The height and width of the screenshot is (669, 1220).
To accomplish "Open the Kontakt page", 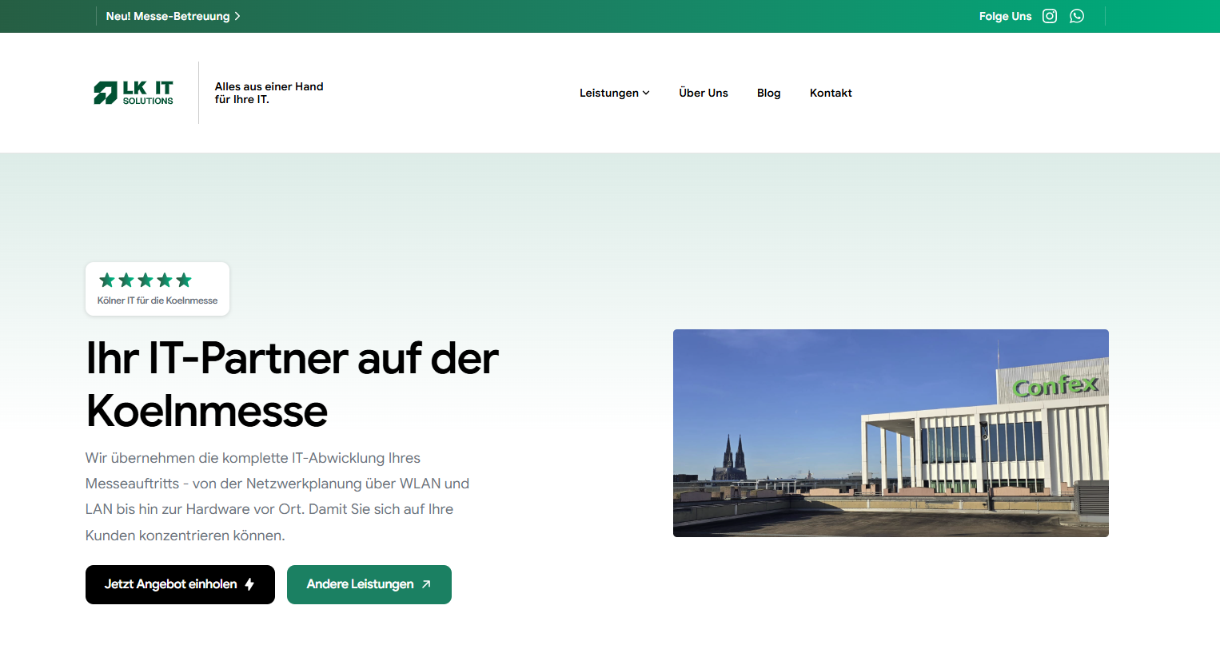I will point(831,93).
